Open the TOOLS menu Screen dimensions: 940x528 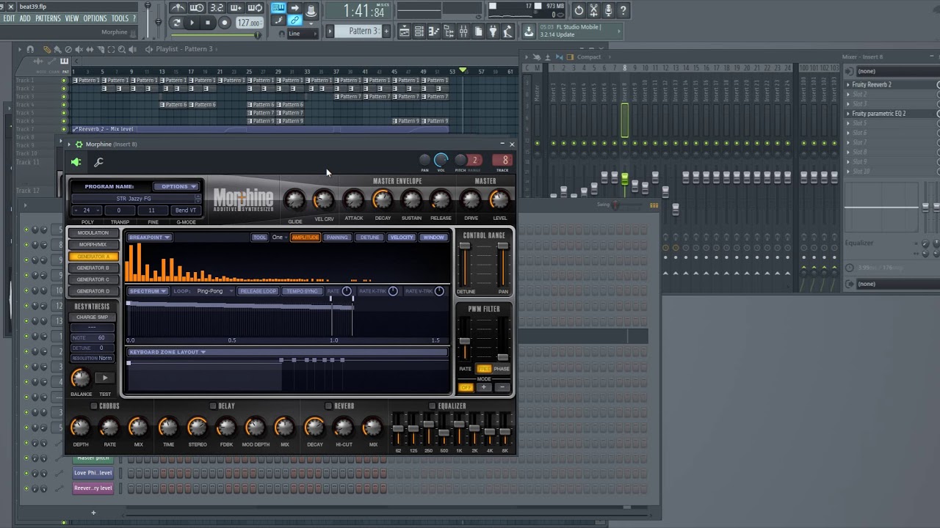click(x=120, y=18)
